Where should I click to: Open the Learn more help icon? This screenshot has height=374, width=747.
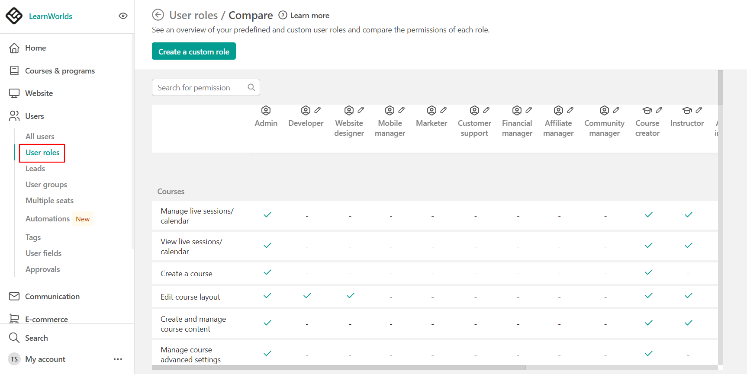coord(283,15)
